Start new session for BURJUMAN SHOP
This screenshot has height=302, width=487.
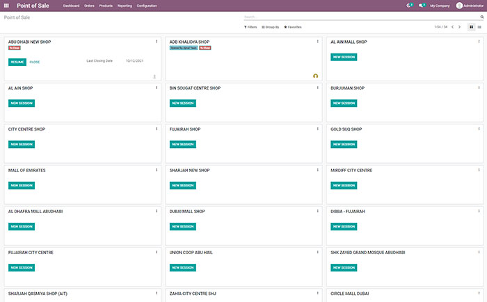pos(344,103)
